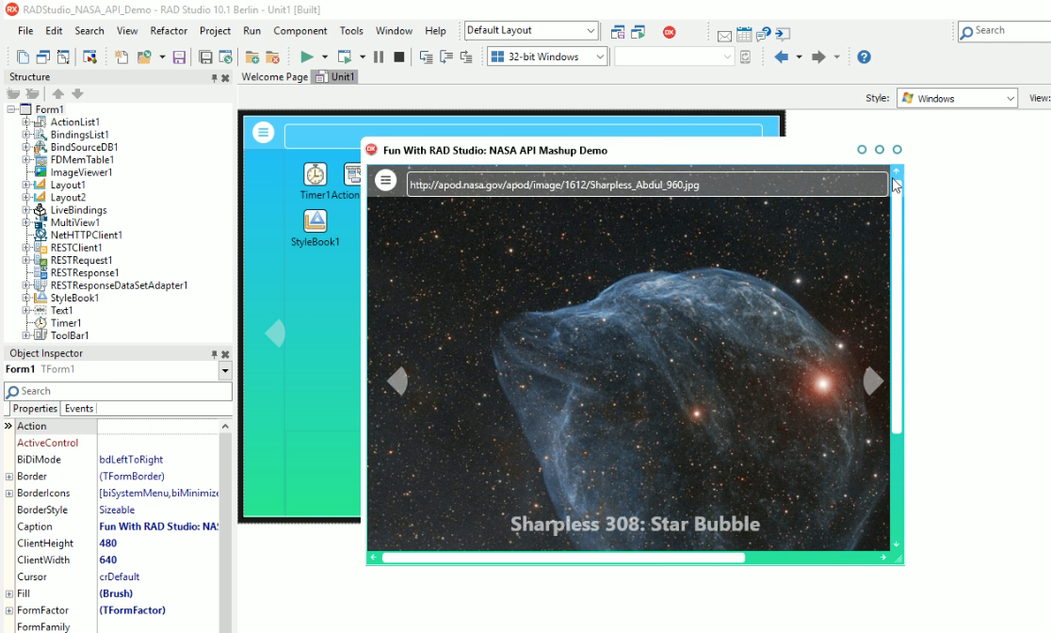Click the envelope icon in the top toolbar
Image resolution: width=1051 pixels, height=633 pixels.
click(724, 35)
